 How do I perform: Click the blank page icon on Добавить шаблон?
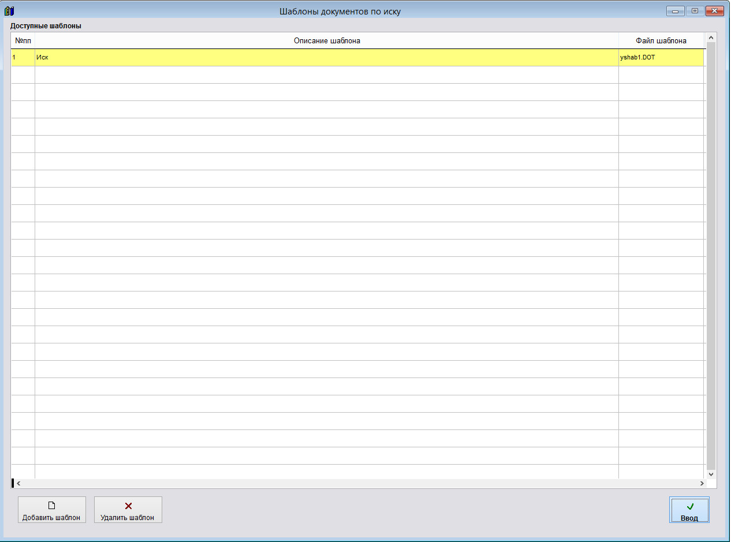tap(51, 506)
